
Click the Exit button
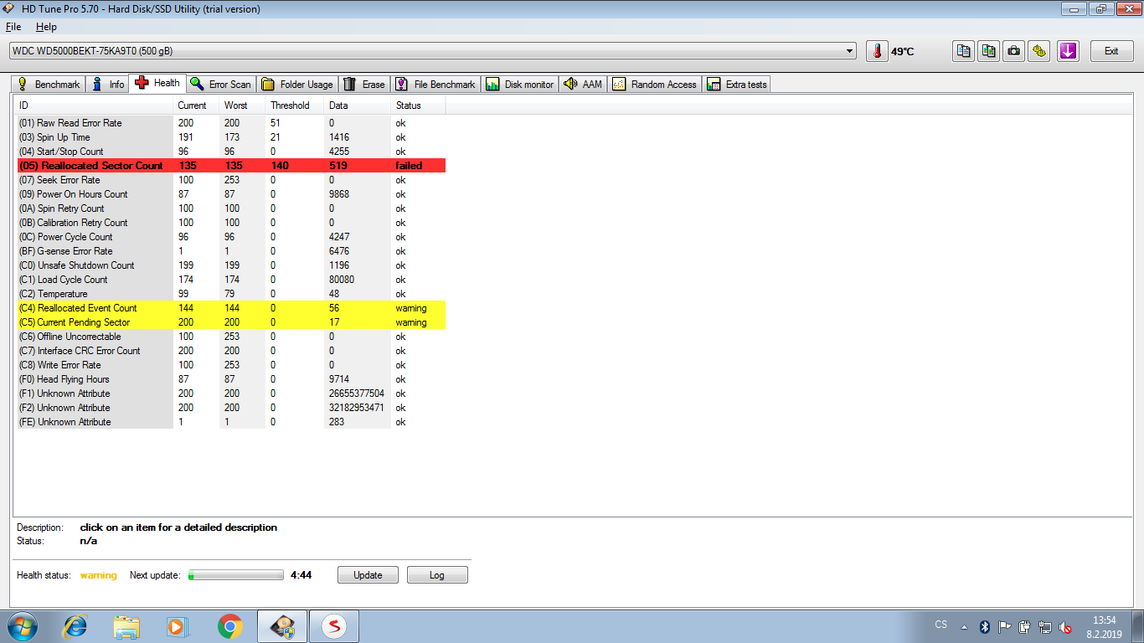pyautogui.click(x=1111, y=51)
